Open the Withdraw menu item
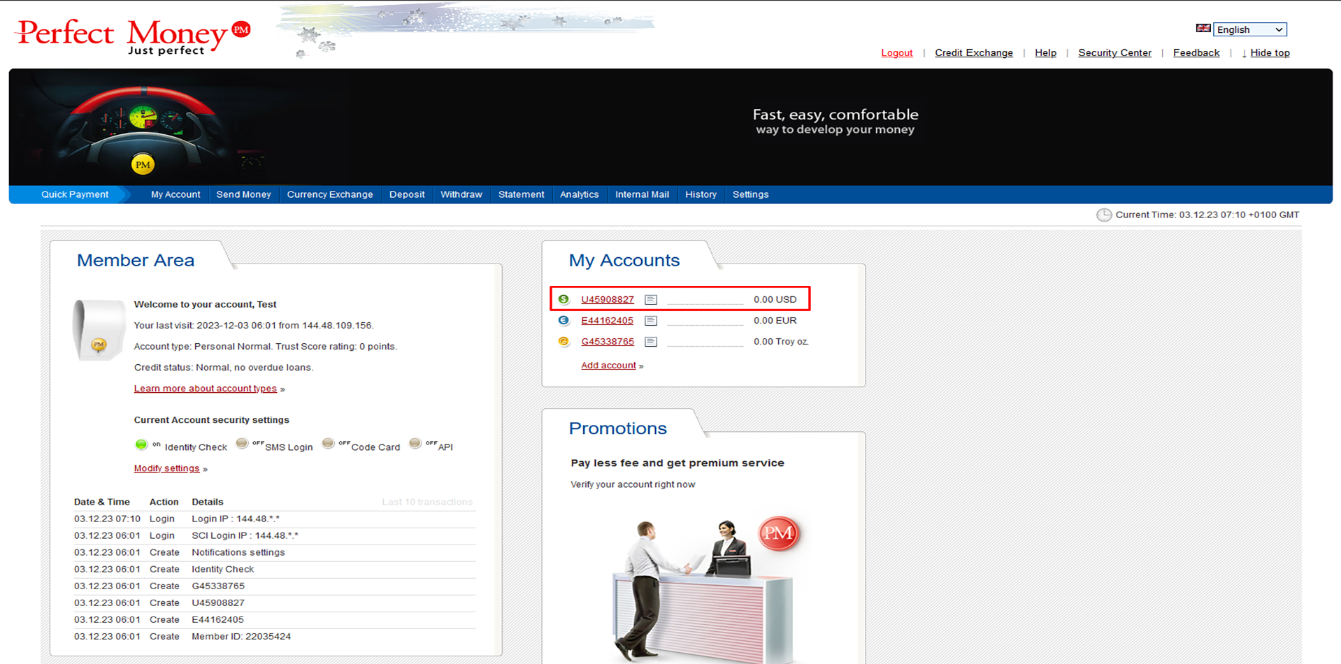 (461, 194)
